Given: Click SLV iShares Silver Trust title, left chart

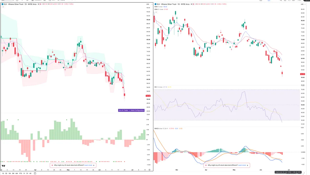Looking at the screenshot, I should (20, 4).
